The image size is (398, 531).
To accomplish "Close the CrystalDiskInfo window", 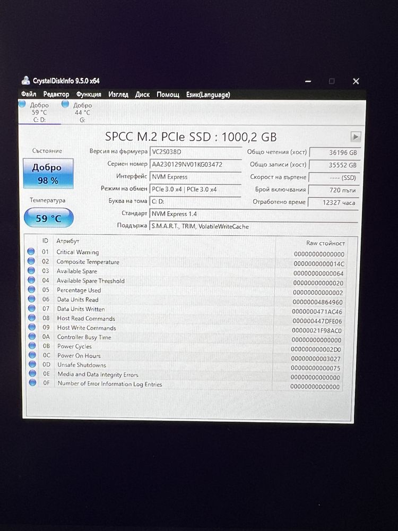I will click(x=356, y=81).
